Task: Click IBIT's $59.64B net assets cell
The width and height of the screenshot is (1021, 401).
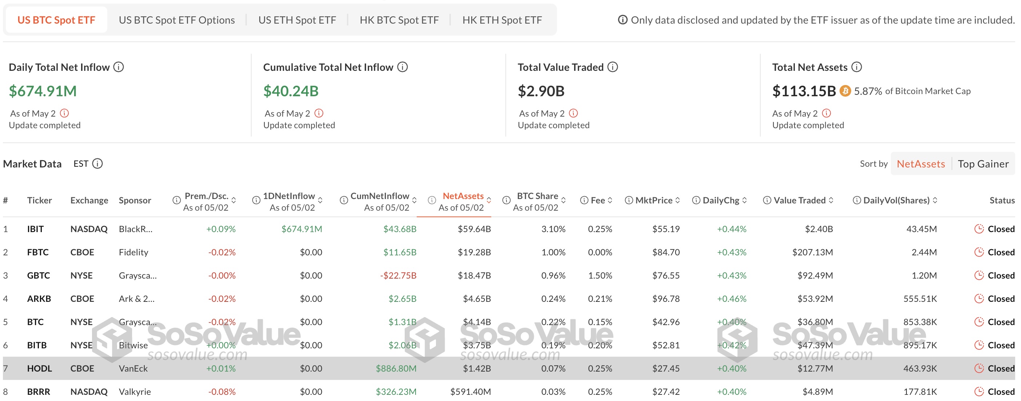Action: point(474,229)
